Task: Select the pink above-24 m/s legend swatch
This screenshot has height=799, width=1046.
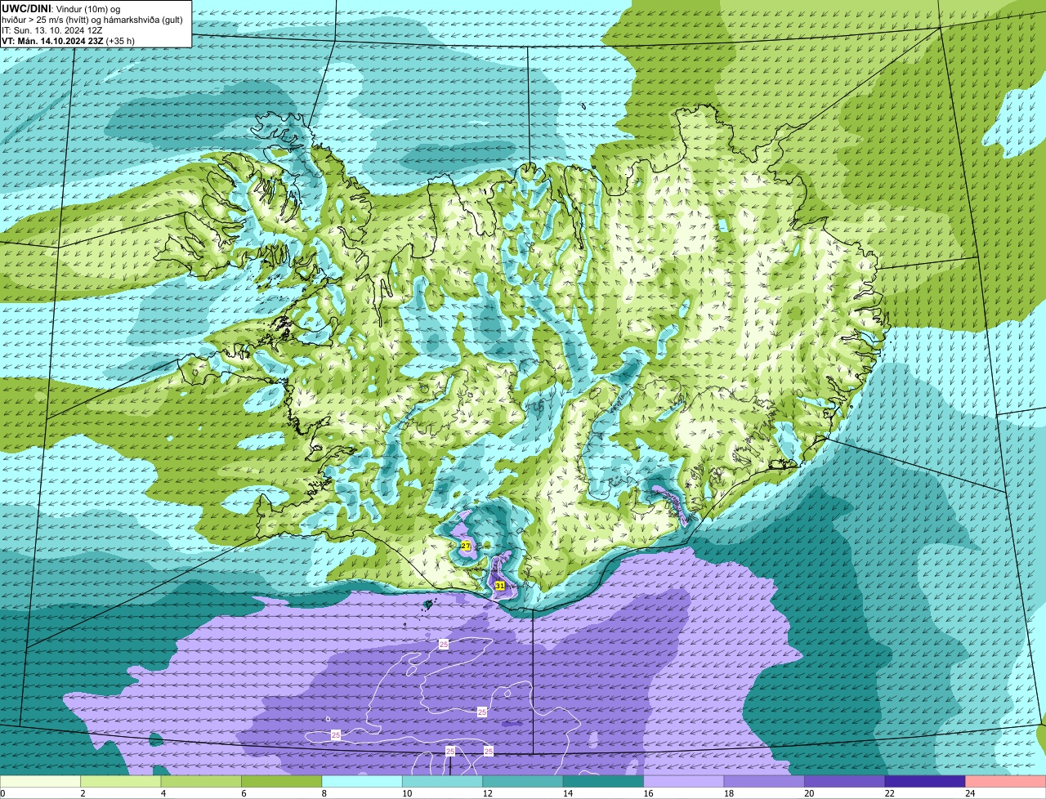Action: pyautogui.click(x=1005, y=782)
